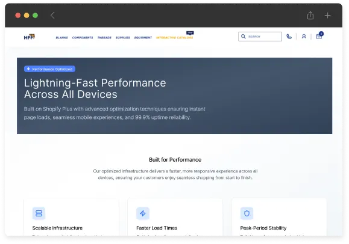This screenshot has width=349, height=244.
Task: Click the magnifier search icon
Action: pyautogui.click(x=244, y=37)
